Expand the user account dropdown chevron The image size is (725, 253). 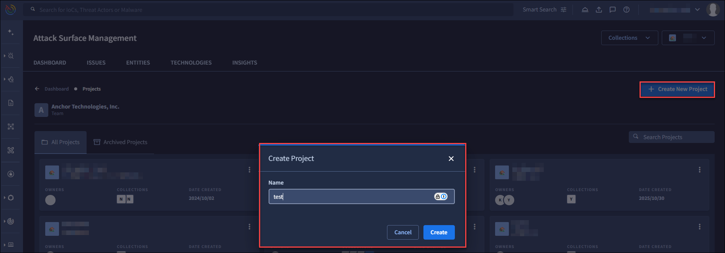point(697,10)
